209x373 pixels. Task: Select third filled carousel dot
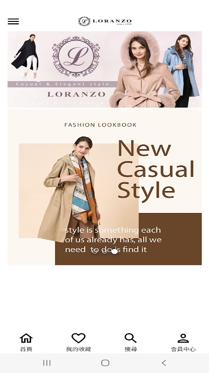[114, 251]
